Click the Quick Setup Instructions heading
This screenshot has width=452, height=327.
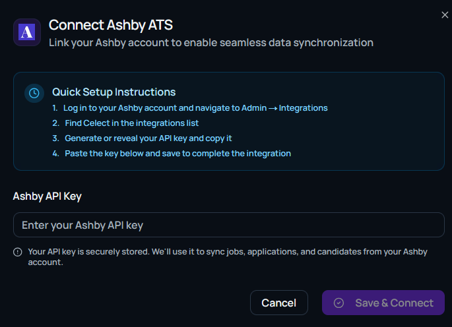(x=113, y=92)
